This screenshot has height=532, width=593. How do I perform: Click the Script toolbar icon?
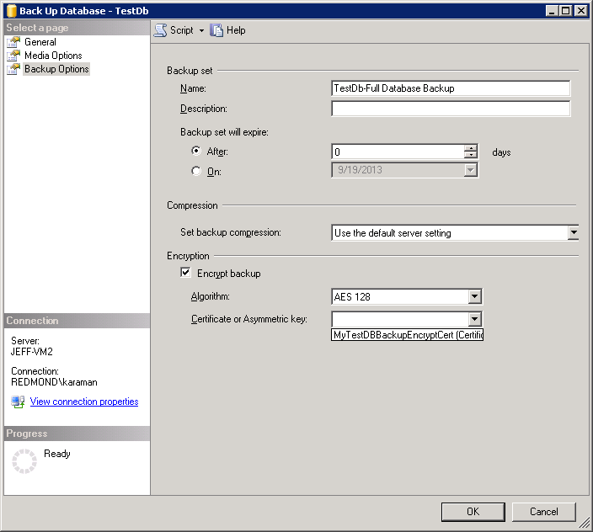[x=160, y=30]
